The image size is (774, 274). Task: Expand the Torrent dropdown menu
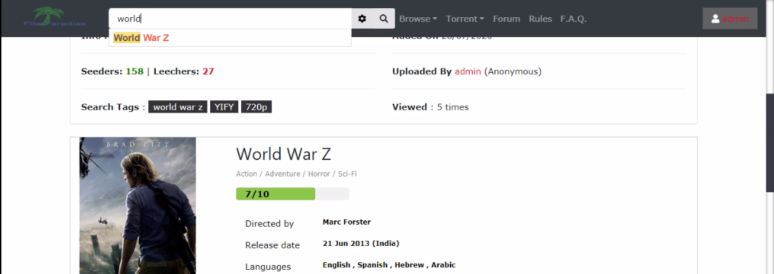[x=464, y=19]
